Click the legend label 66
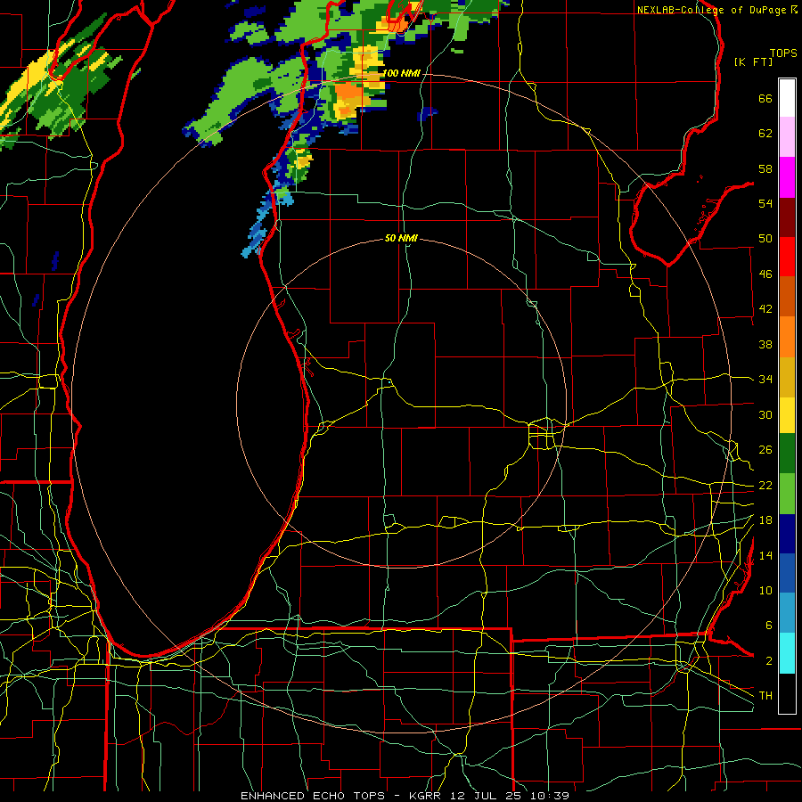 [765, 99]
